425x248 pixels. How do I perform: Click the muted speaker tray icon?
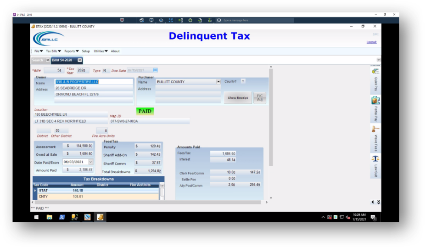(x=348, y=217)
